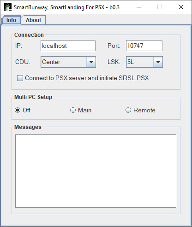The height and width of the screenshot is (227, 192).
Task: Enable Connect to PSX server checkbox
Action: (20, 78)
